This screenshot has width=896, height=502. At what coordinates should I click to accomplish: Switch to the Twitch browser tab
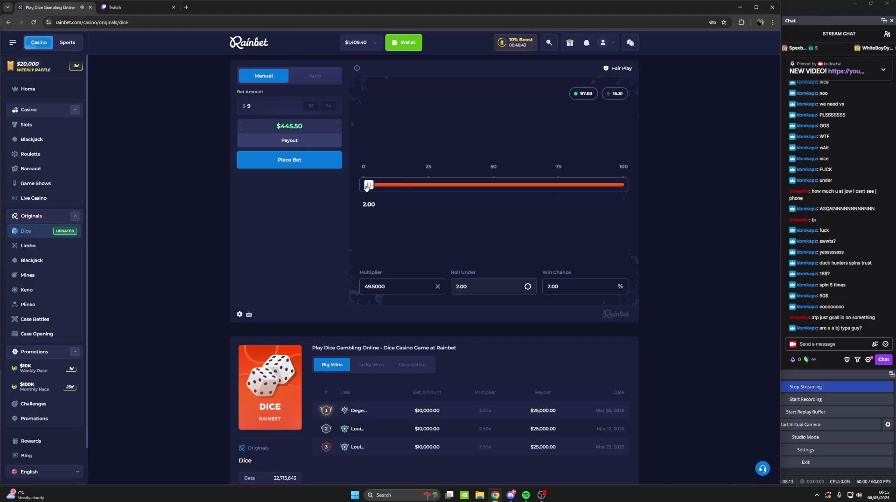tap(138, 7)
